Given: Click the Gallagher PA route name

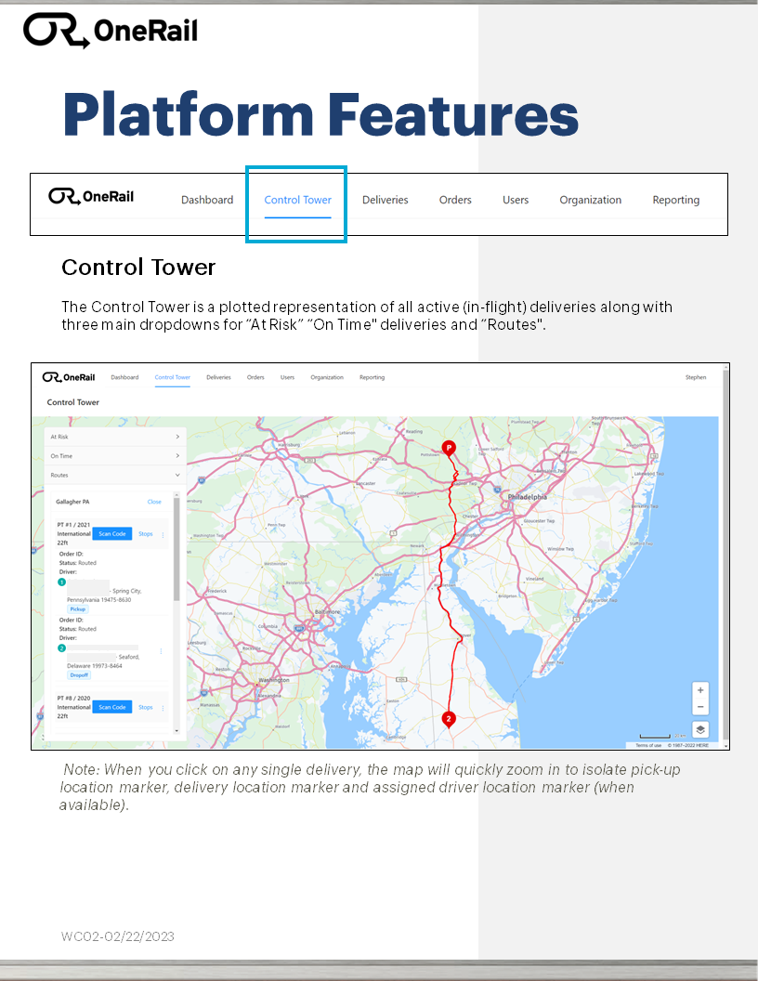Looking at the screenshot, I should click(72, 502).
